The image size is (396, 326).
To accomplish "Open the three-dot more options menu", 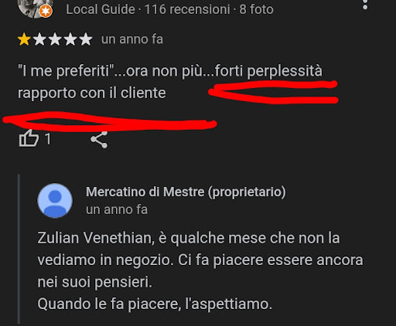I will coord(365,5).
